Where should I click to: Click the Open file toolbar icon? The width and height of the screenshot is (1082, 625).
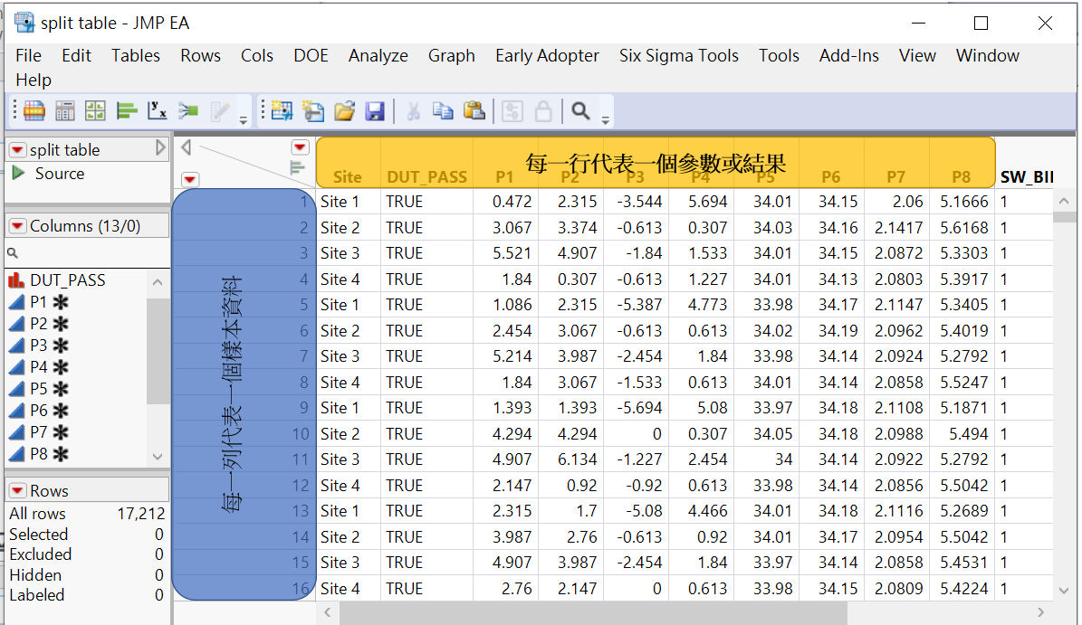pos(344,110)
